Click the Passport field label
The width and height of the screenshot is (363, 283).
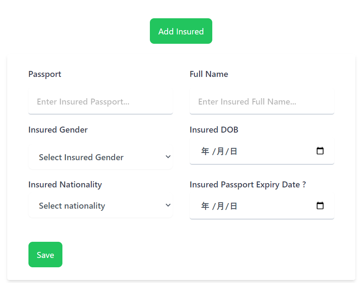tap(45, 74)
